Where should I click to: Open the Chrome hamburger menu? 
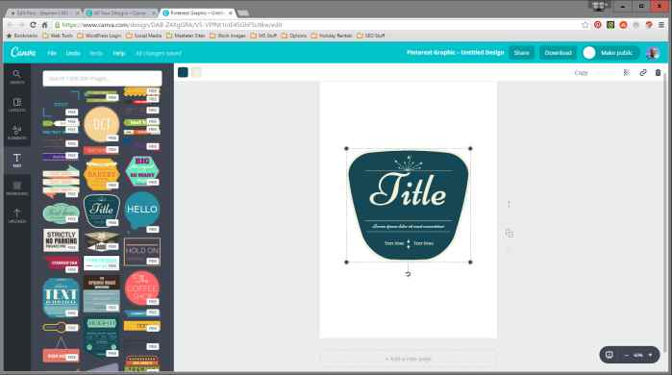click(661, 25)
